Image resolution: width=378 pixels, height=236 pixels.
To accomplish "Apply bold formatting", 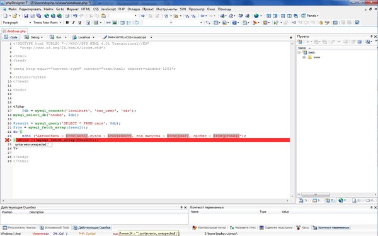I will tap(67, 23).
